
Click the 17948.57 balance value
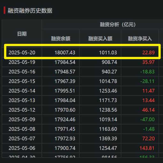[x=65, y=72]
